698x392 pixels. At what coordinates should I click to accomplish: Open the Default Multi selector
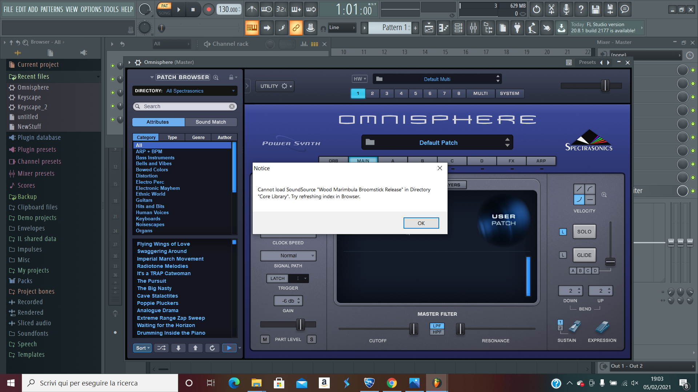point(437,79)
